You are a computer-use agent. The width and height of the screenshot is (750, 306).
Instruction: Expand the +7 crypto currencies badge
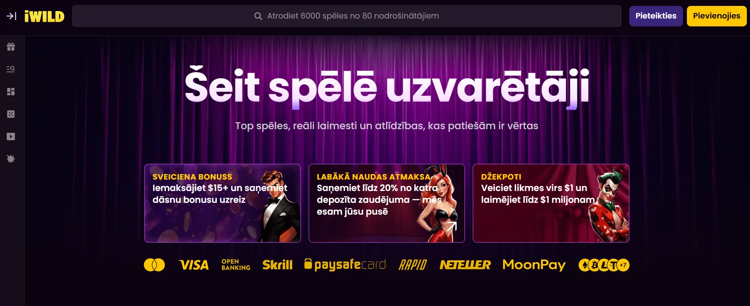(623, 265)
